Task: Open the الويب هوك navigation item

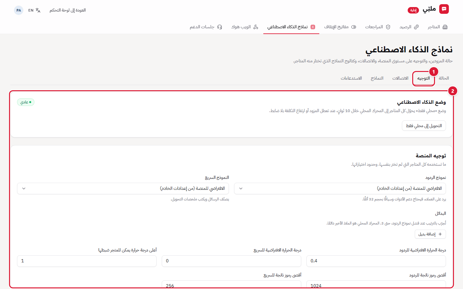Action: (245, 27)
